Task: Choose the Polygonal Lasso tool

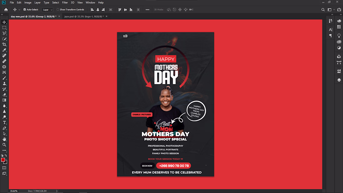Action: [4, 33]
